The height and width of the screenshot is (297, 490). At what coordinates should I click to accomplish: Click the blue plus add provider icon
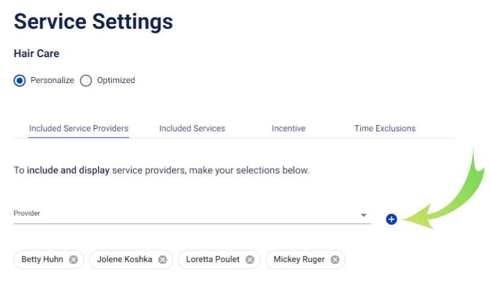[x=391, y=219]
